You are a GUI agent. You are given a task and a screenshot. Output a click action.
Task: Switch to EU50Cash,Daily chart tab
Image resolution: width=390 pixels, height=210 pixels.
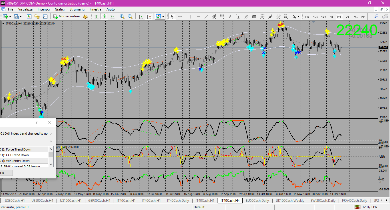(x=257, y=201)
